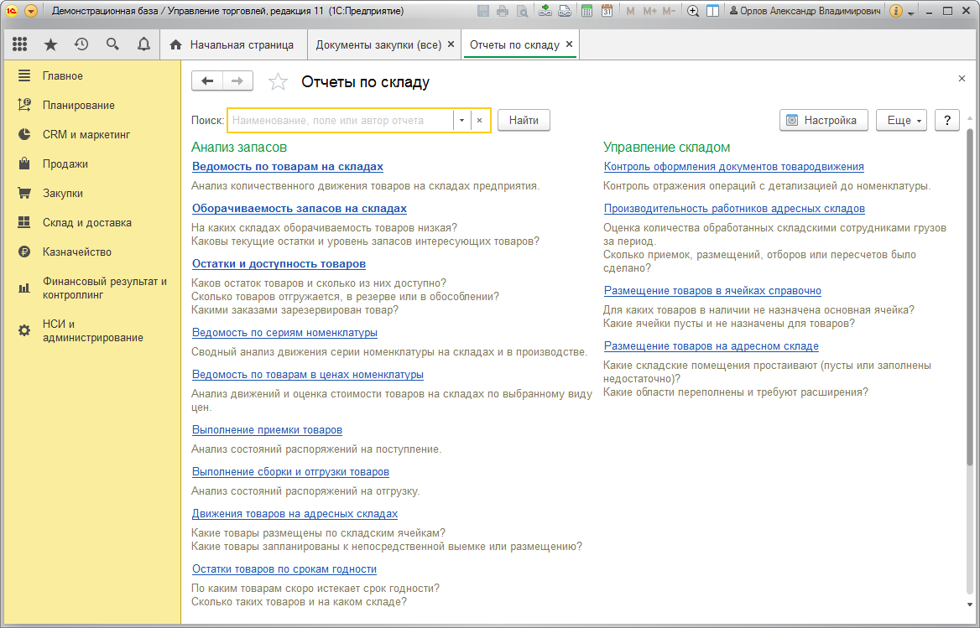Viewport: 980px width, 628px height.
Task: Click the M+ memory add button
Action: click(649, 11)
